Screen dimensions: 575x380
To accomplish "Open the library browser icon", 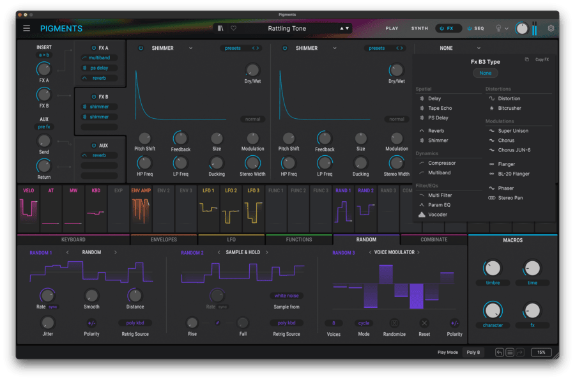I will coord(219,28).
